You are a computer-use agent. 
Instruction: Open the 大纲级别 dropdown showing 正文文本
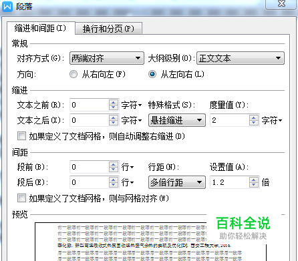click(241, 58)
